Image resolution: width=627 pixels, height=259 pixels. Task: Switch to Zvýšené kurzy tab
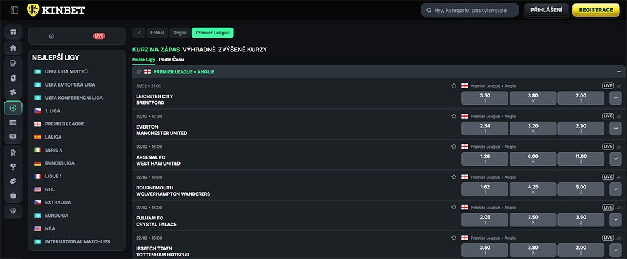243,50
